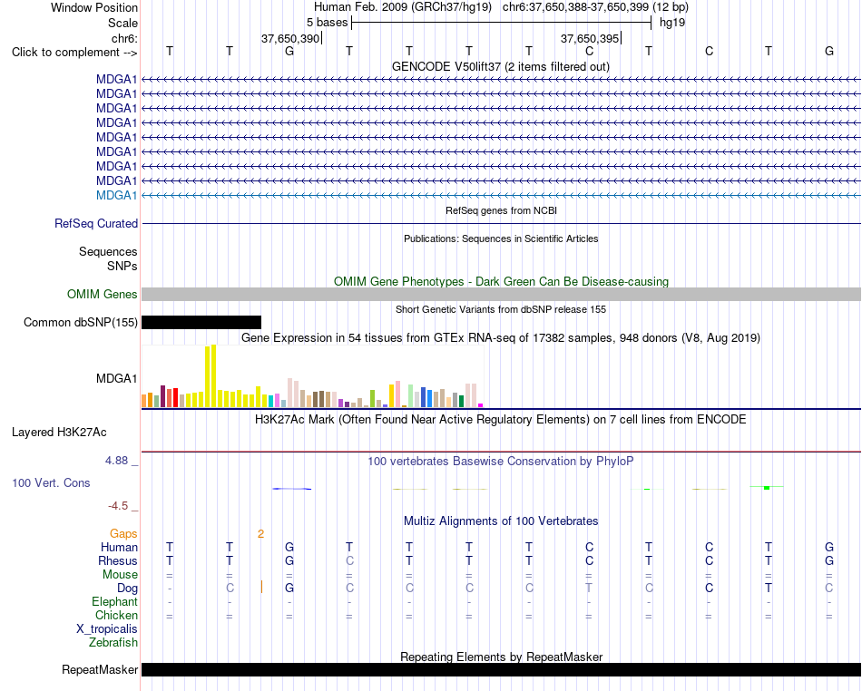Click the Zebrafish alignment row label
The height and width of the screenshot is (691, 862).
pos(113,643)
